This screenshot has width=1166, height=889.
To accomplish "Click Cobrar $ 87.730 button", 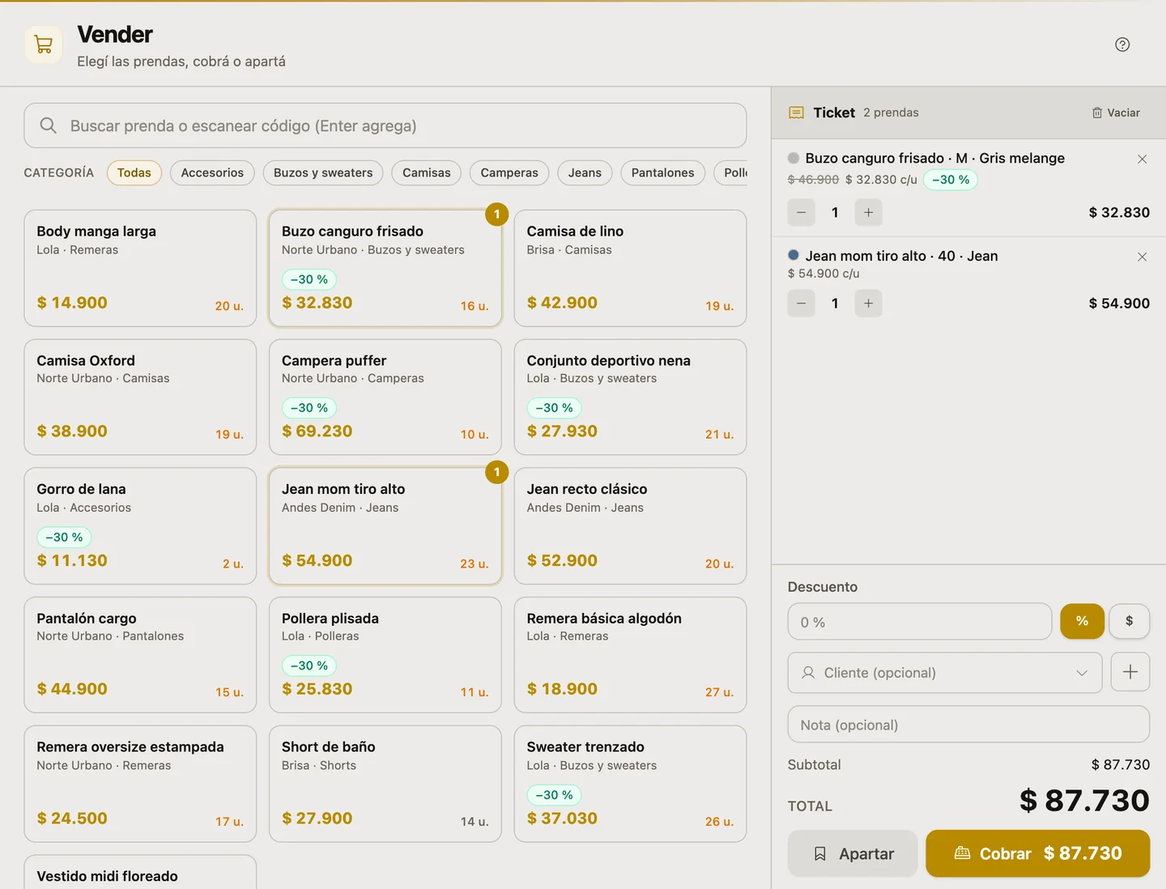I will (x=1038, y=853).
